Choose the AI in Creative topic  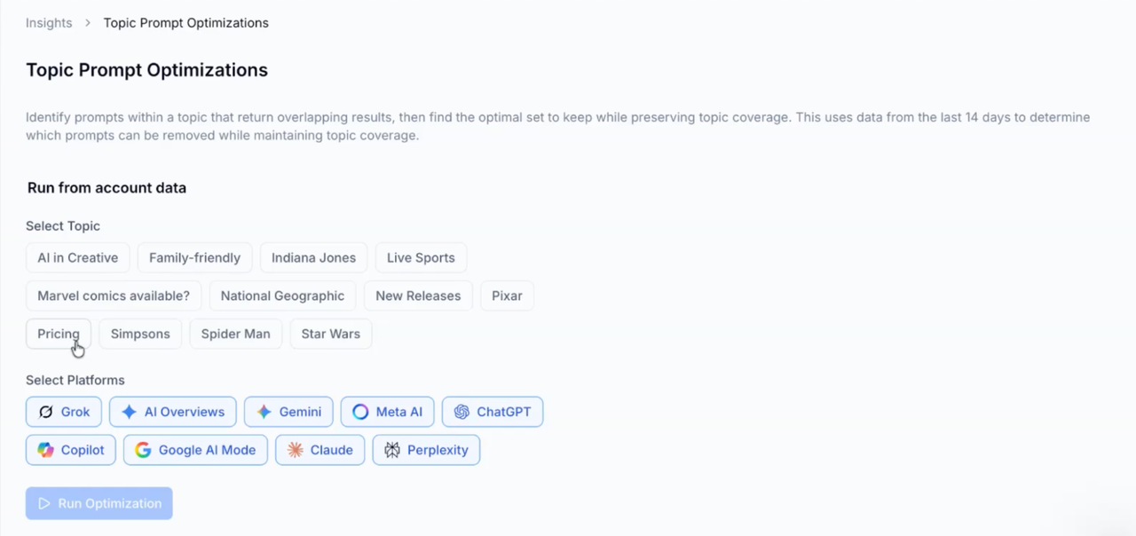point(78,257)
